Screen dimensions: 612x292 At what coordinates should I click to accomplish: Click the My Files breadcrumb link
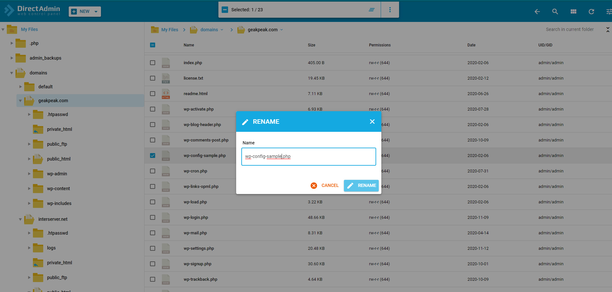[x=170, y=30]
